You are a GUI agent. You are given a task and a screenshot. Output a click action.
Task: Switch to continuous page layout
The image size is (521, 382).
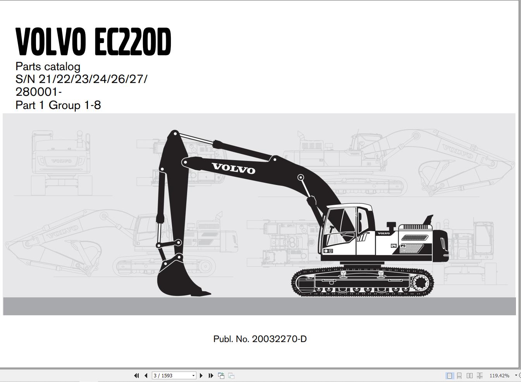[x=459, y=375]
